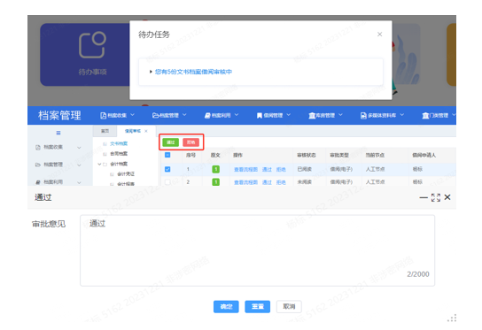Click the 多媒体资料库 icon in the top navigation
Screen dimensions: 482x330
pyautogui.click(x=363, y=115)
